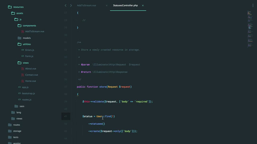Click the app.js file icon
Image resolution: width=257 pixels, height=144 pixels.
click(x=19, y=87)
